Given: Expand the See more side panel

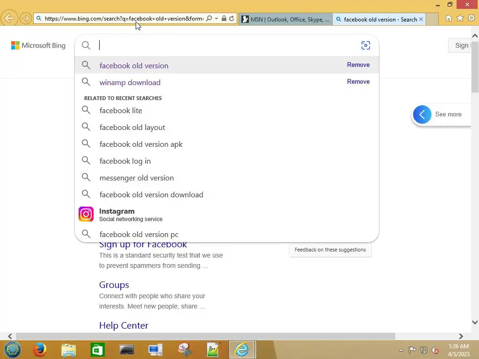Looking at the screenshot, I should (x=422, y=115).
